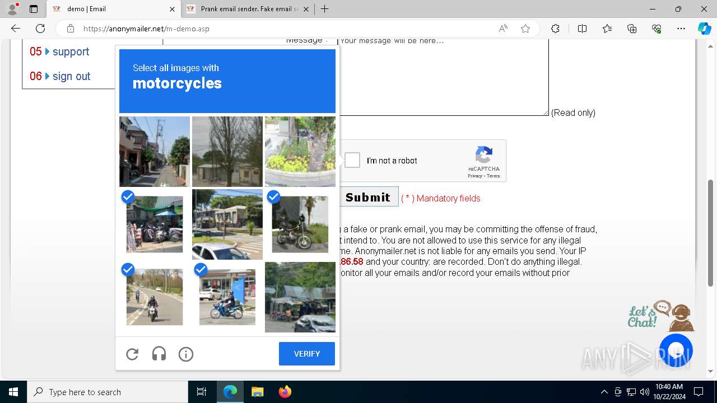
Task: Open Task View
Action: point(202,392)
